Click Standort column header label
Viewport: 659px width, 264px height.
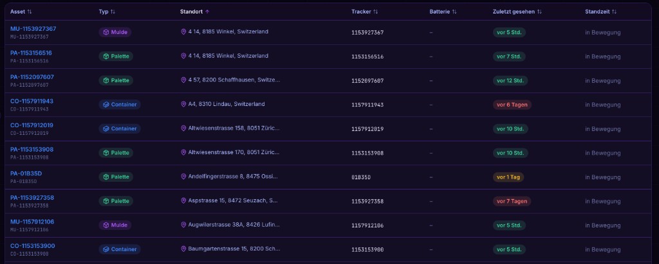[192, 12]
